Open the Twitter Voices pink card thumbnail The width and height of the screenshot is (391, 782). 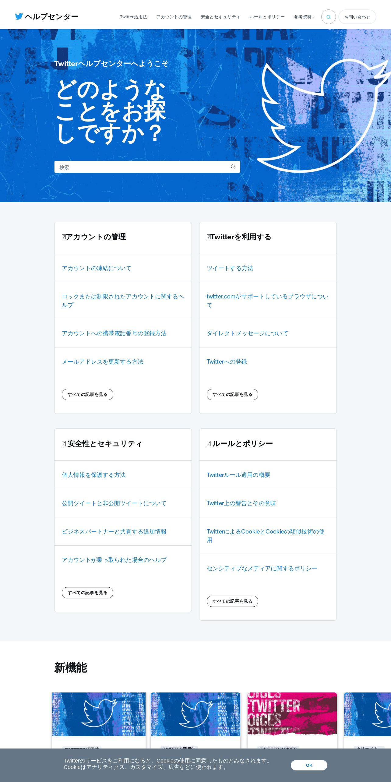pos(292,714)
